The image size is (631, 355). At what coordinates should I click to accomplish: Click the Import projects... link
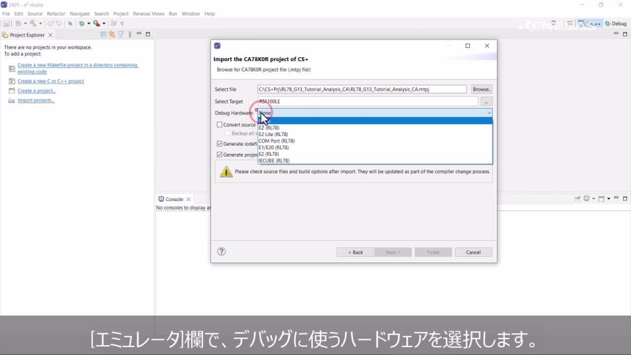pyautogui.click(x=35, y=100)
